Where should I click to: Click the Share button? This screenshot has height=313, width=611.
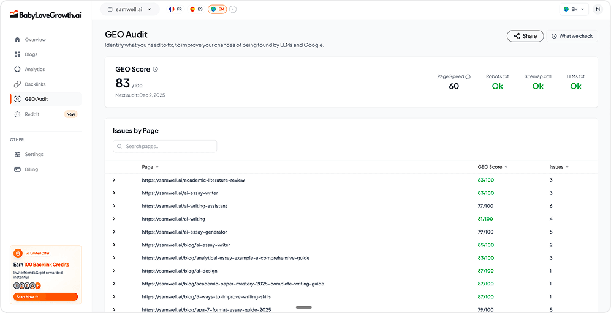pos(525,36)
